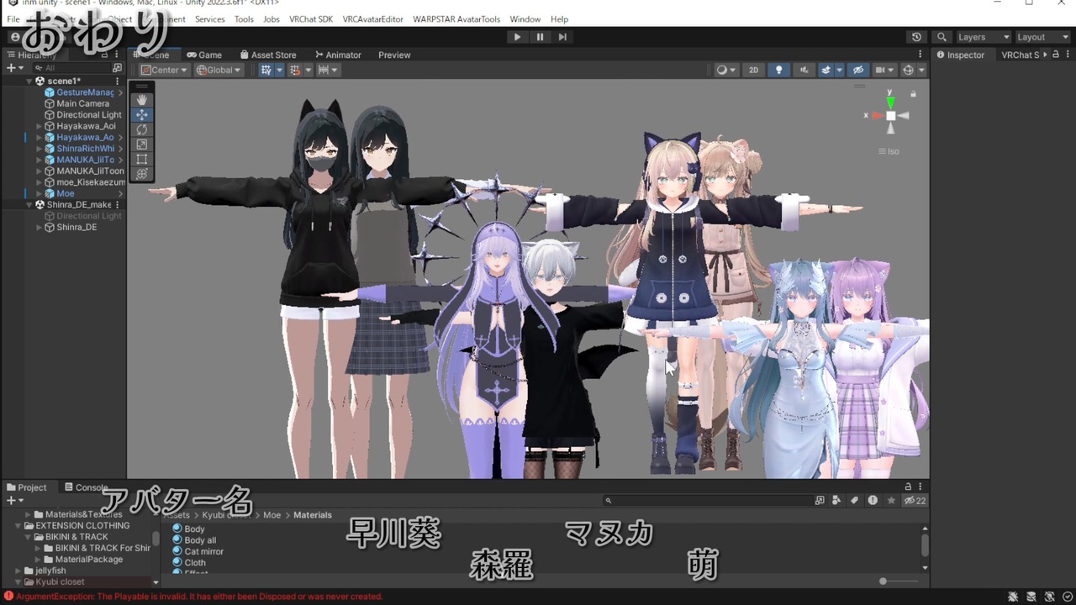
Task: Expand Shinra_DE object in Hierarchy
Action: pos(39,228)
